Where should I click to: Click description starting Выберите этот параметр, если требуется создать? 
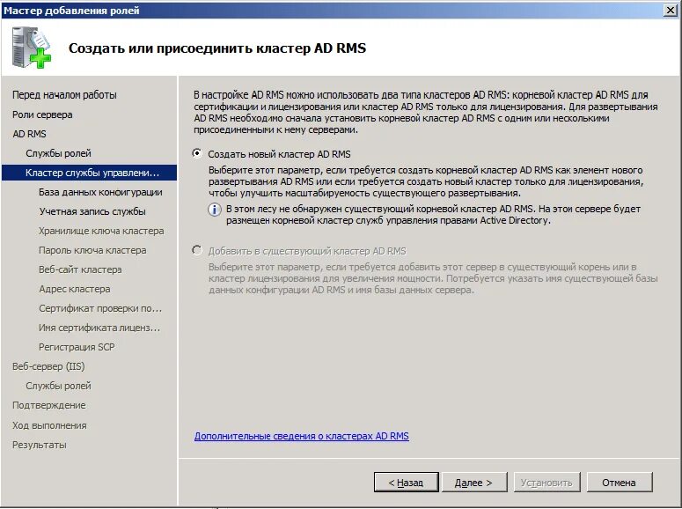click(426, 181)
